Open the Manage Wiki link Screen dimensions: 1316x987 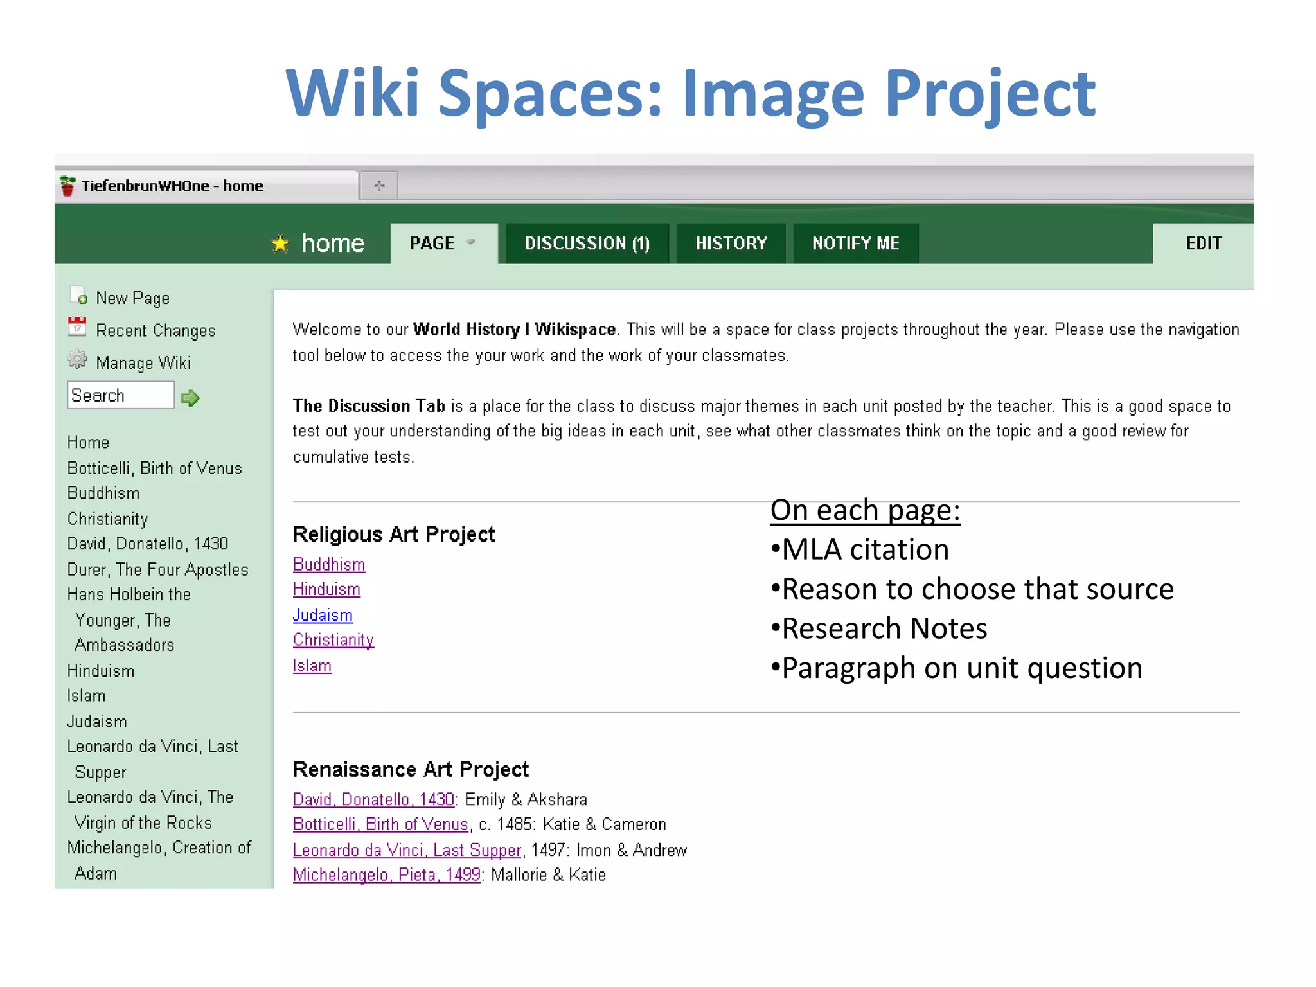[x=143, y=363]
